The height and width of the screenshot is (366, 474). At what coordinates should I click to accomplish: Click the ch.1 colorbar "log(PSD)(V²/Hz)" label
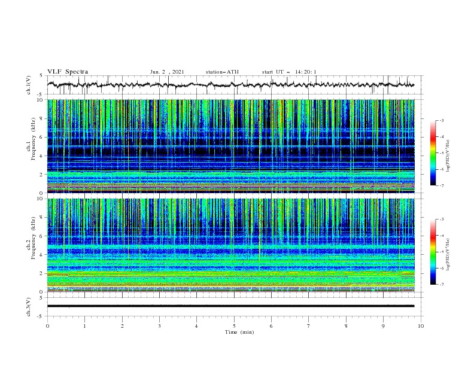pyautogui.click(x=448, y=156)
